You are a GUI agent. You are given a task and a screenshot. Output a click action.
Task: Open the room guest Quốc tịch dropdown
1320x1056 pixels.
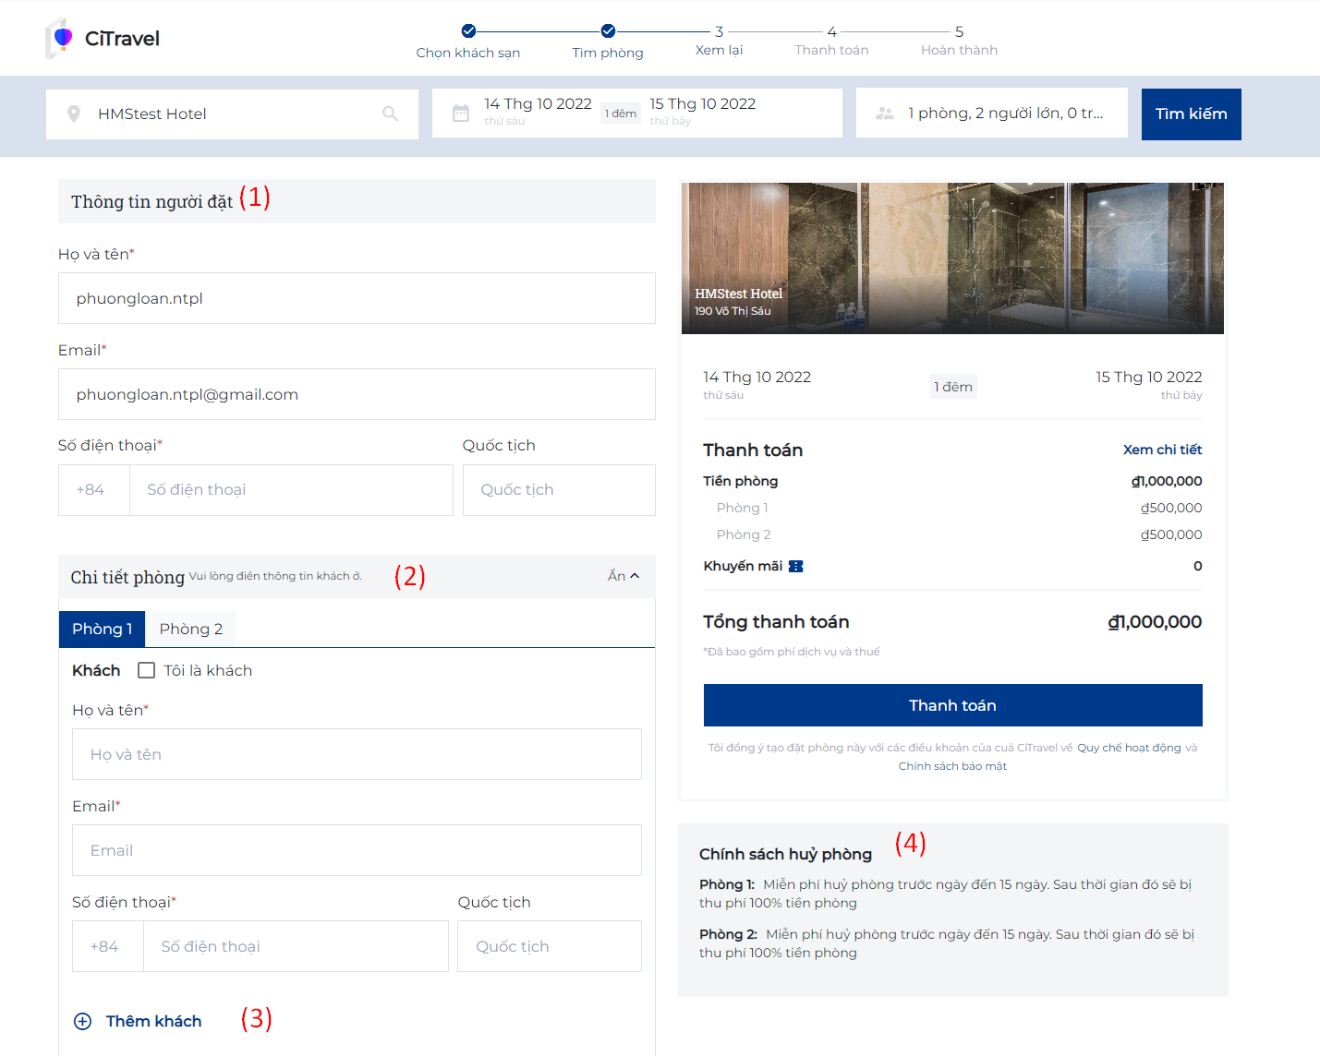[549, 946]
